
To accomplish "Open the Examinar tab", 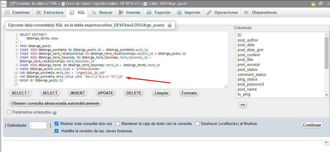I will coord(17,13).
